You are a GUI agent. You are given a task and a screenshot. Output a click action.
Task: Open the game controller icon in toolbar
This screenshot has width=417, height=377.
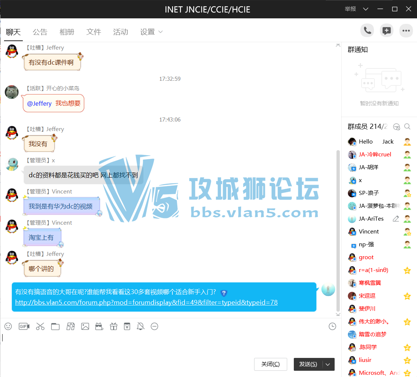(x=99, y=326)
